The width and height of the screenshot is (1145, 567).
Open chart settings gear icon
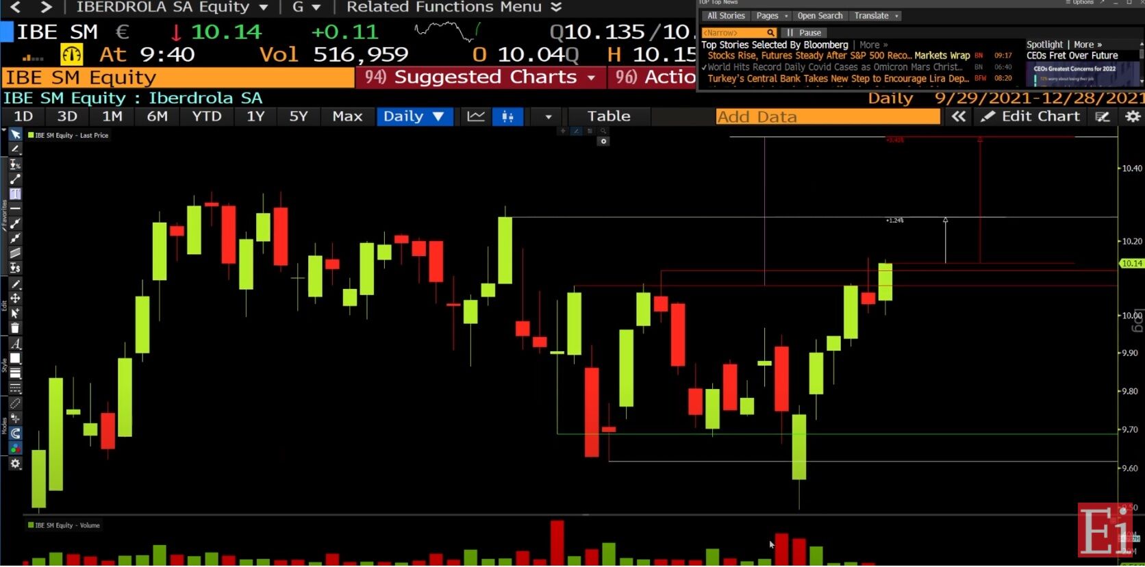[x=1133, y=116]
